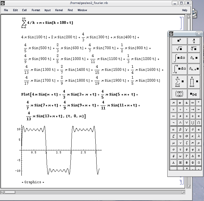
Task: Click the imaginary unit i button
Action: pos(187,103)
